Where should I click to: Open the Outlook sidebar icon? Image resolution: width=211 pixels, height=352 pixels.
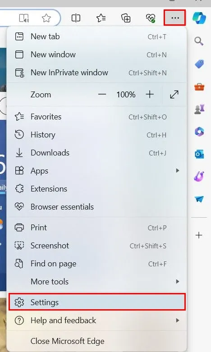point(199,154)
